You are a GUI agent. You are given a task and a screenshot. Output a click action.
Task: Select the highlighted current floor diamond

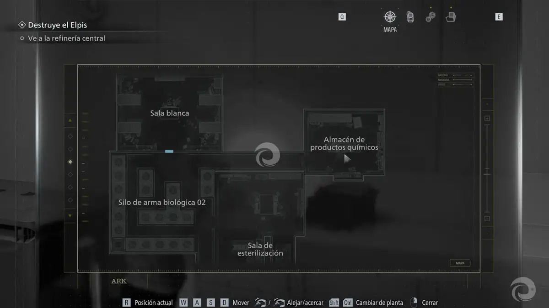click(x=70, y=162)
